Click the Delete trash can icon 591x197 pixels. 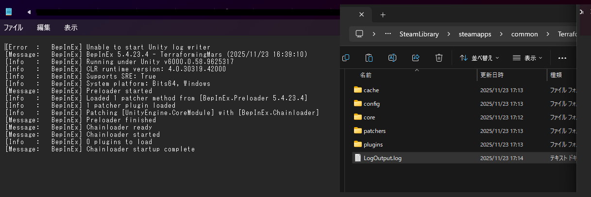tap(439, 58)
